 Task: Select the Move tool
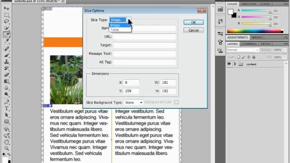[x=6, y=8]
